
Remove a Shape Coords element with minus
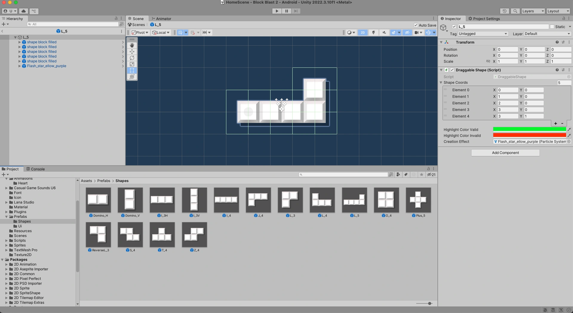pos(562,124)
